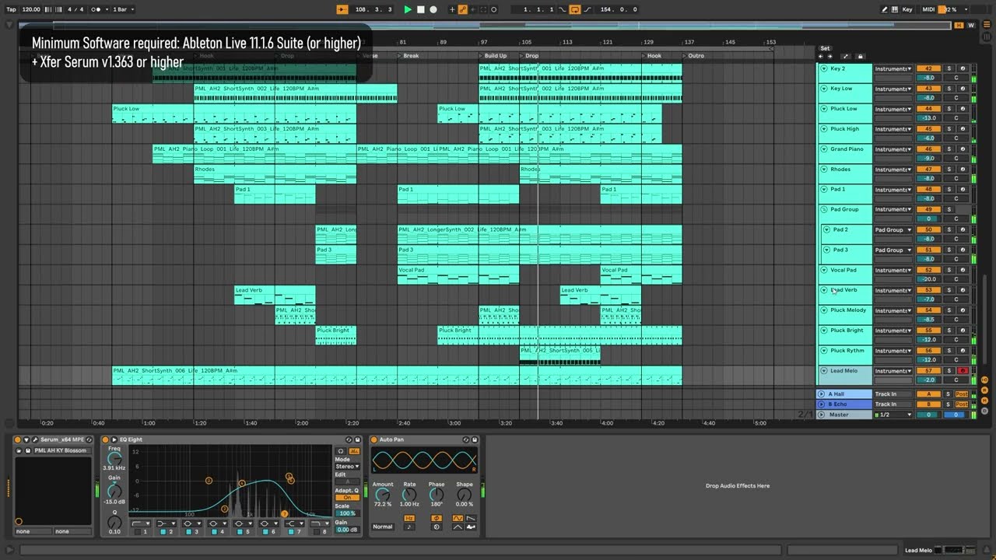Open Master output 1/2 dropdown
This screenshot has height=560, width=996.
(x=893, y=415)
